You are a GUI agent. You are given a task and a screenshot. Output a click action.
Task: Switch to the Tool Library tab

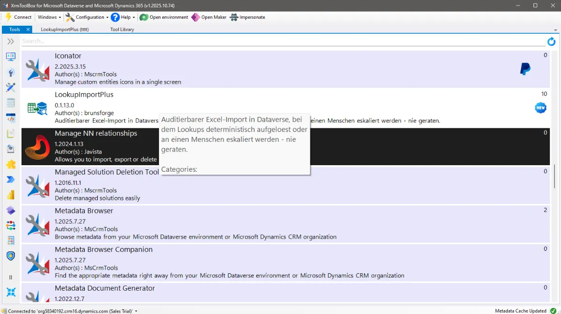tap(122, 29)
